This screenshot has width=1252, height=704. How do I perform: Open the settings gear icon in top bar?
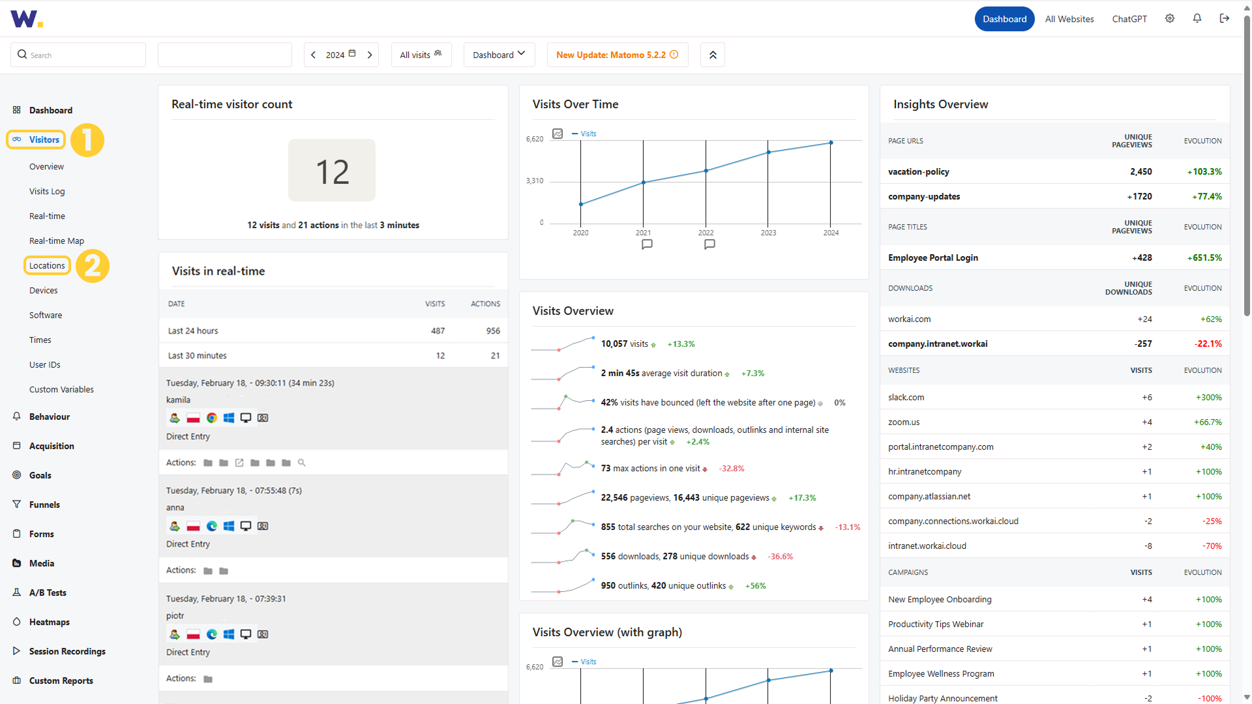tap(1170, 19)
